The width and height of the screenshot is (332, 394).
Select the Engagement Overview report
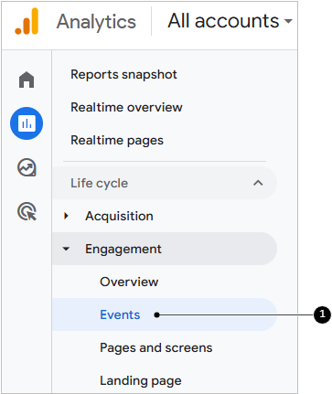click(x=129, y=282)
